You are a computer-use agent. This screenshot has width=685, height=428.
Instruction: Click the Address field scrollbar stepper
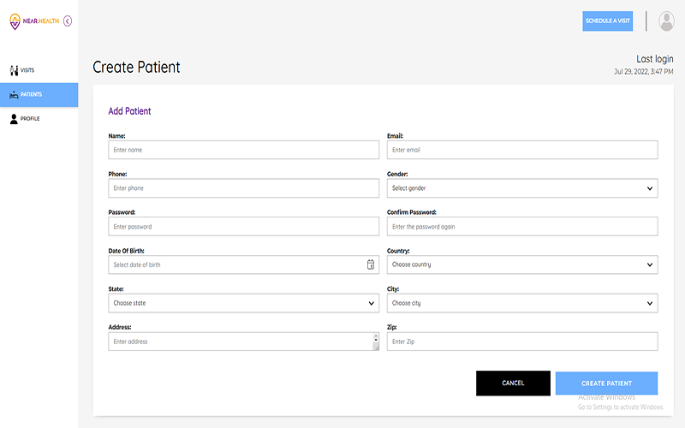point(375,342)
